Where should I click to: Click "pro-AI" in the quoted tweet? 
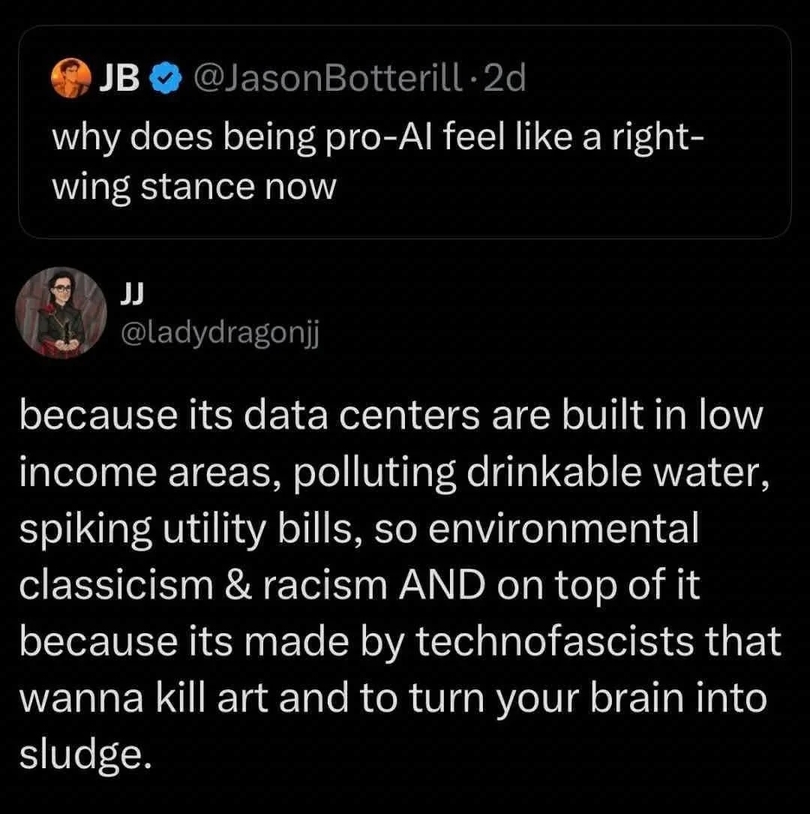(366, 140)
